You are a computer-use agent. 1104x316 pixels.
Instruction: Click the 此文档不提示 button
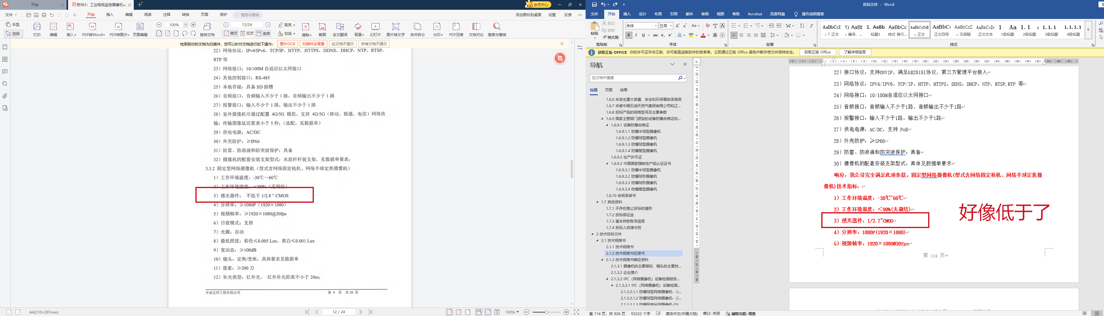(343, 44)
